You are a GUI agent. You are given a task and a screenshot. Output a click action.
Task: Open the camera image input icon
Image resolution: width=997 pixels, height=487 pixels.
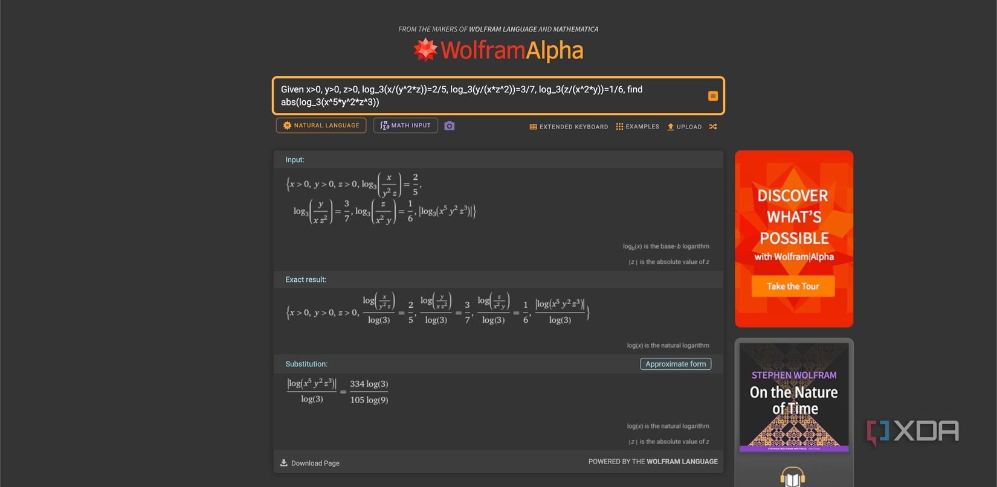pyautogui.click(x=450, y=126)
